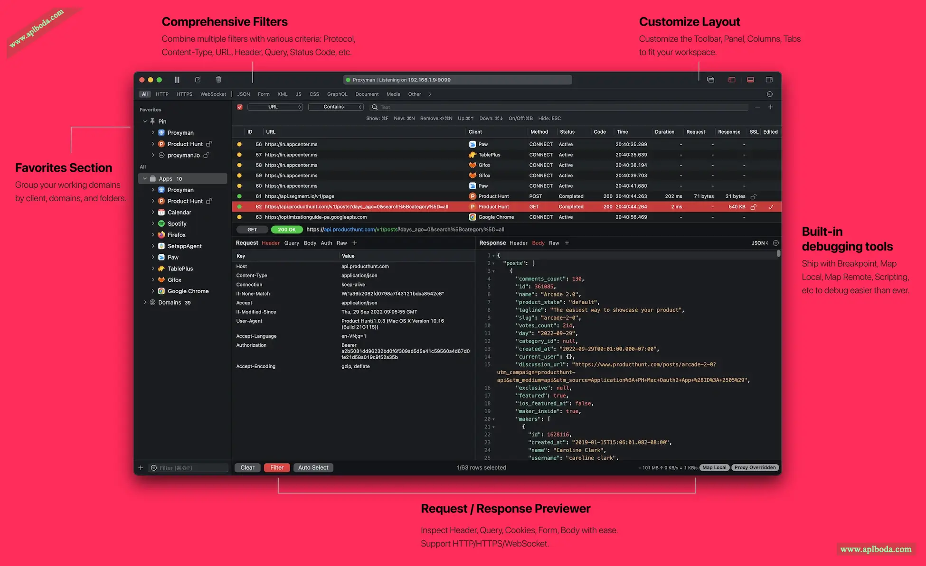
Task: Toggle the bottom panel layout icon
Action: coord(750,80)
